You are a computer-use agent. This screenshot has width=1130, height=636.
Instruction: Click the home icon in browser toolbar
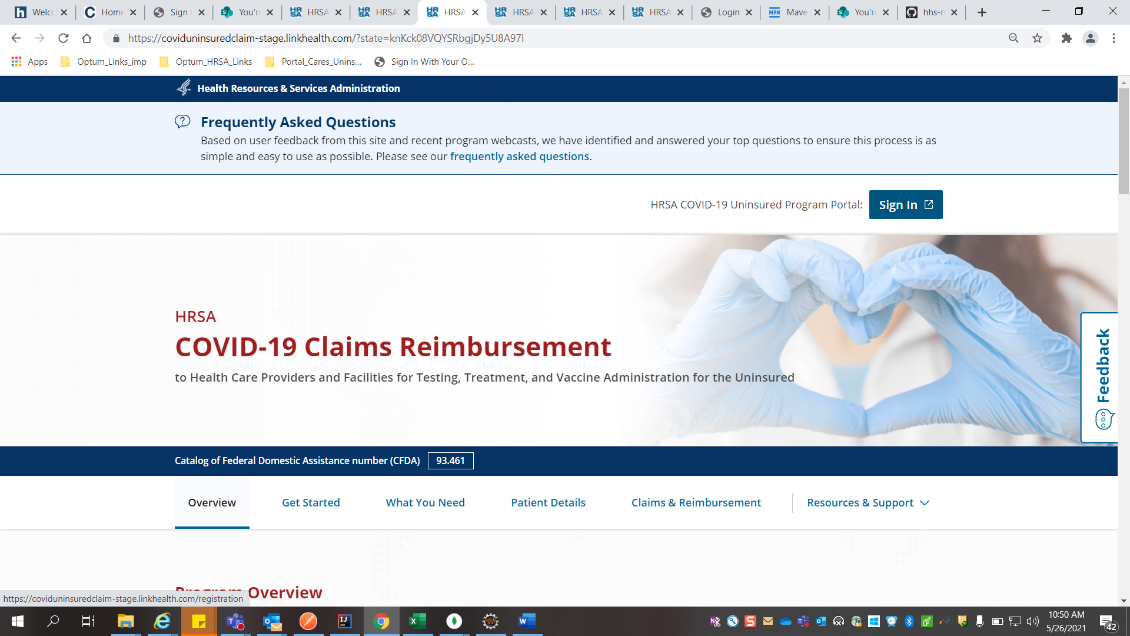pos(87,38)
